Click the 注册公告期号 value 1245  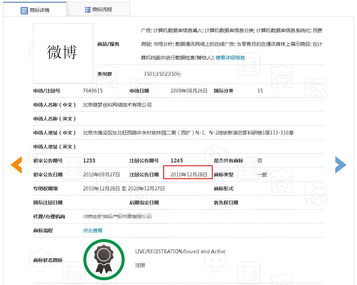(x=177, y=161)
